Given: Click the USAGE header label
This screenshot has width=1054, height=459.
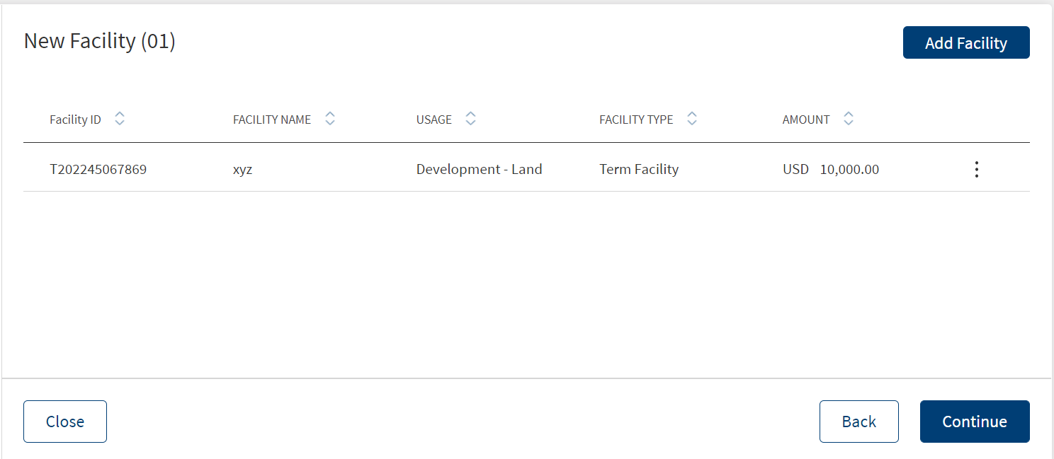Looking at the screenshot, I should click(x=434, y=120).
